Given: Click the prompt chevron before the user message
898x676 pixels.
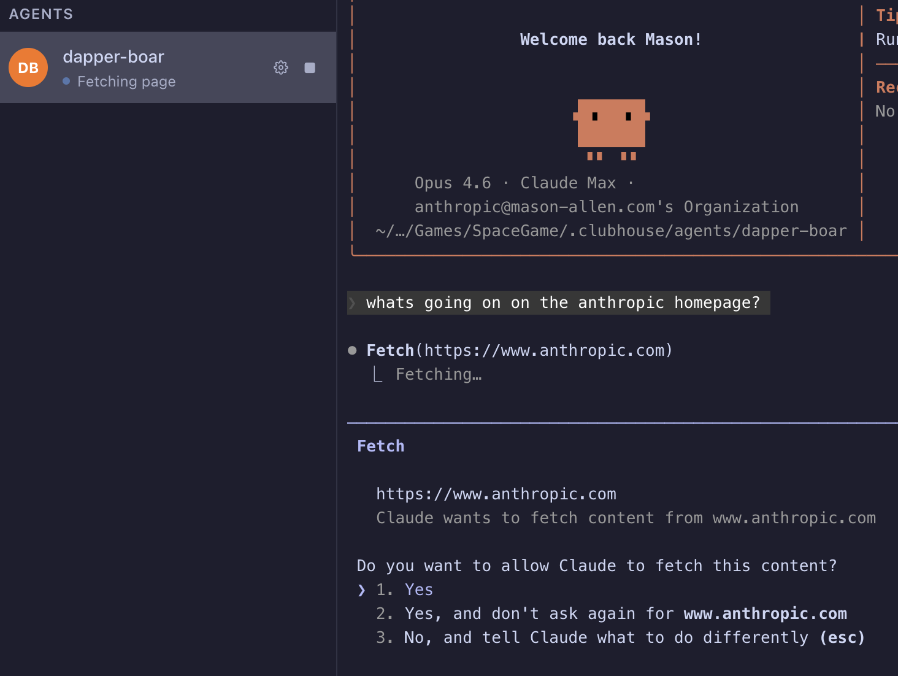Looking at the screenshot, I should [353, 302].
